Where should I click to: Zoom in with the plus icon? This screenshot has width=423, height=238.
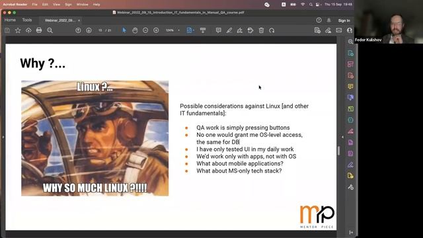coord(156,30)
